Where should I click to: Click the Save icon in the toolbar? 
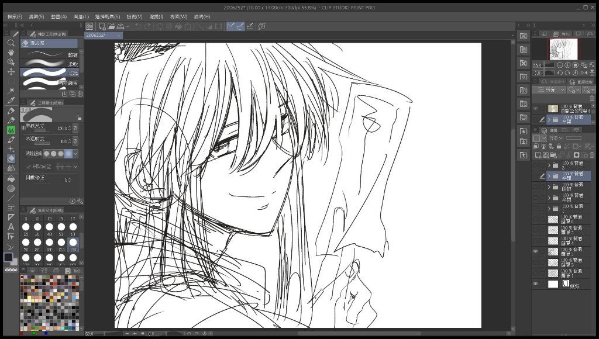pos(121,26)
